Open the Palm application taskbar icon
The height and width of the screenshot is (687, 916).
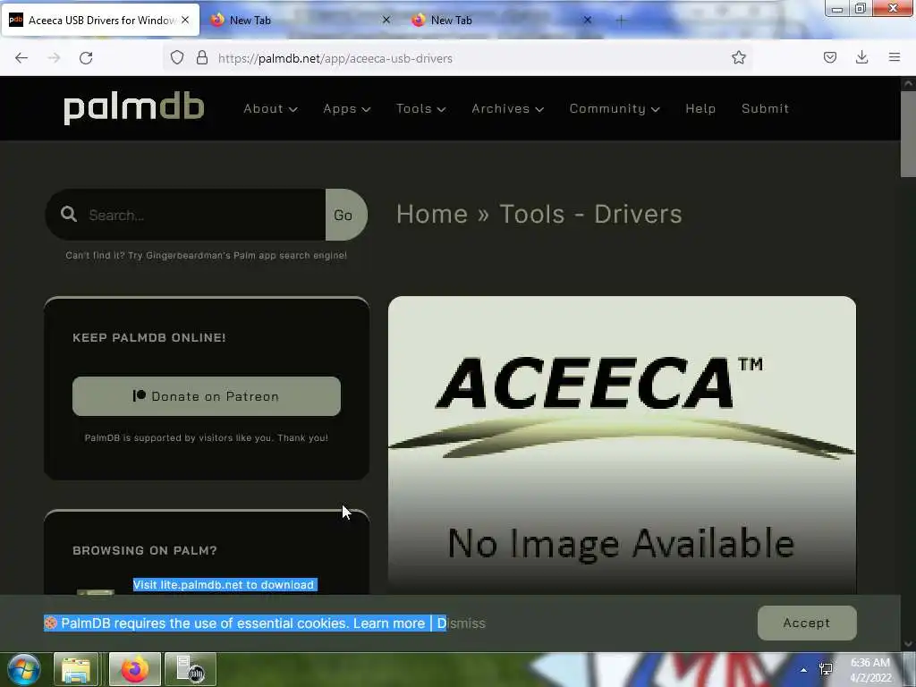pos(191,669)
